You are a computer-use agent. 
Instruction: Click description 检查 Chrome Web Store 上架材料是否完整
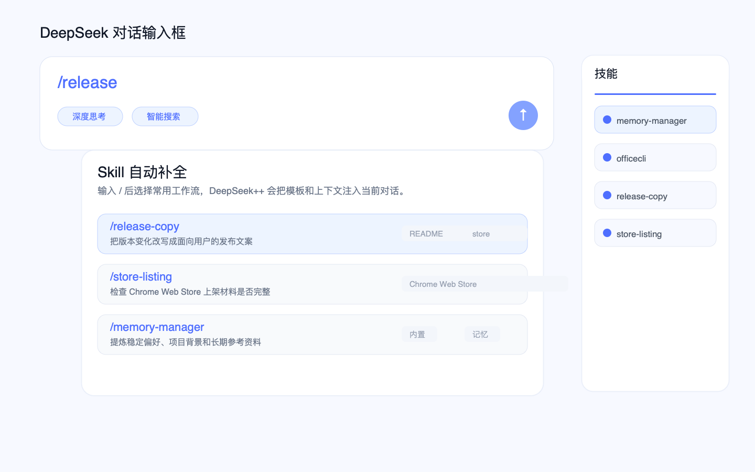(x=190, y=292)
